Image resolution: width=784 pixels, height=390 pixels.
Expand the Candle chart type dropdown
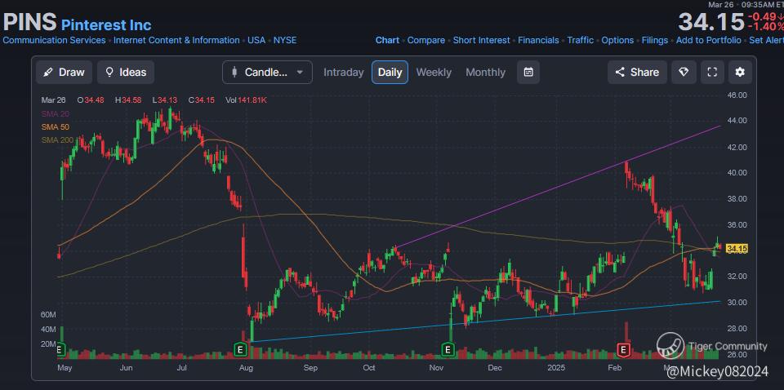point(268,73)
